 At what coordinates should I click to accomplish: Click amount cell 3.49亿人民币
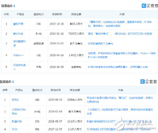click(76, 55)
